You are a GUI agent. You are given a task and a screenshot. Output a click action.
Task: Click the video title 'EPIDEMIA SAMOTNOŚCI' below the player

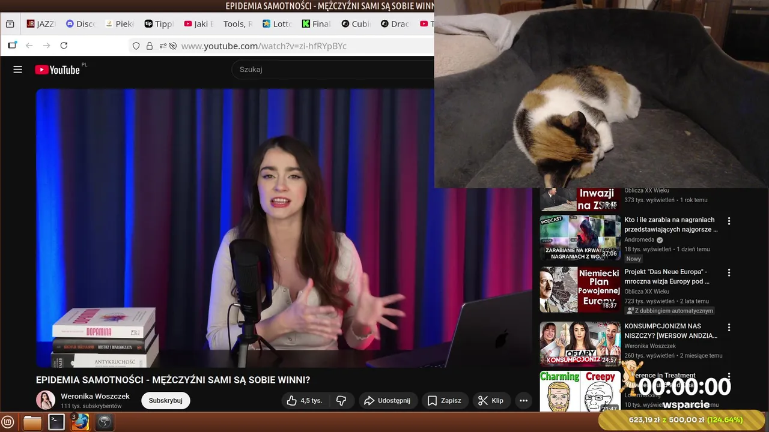[173, 380]
